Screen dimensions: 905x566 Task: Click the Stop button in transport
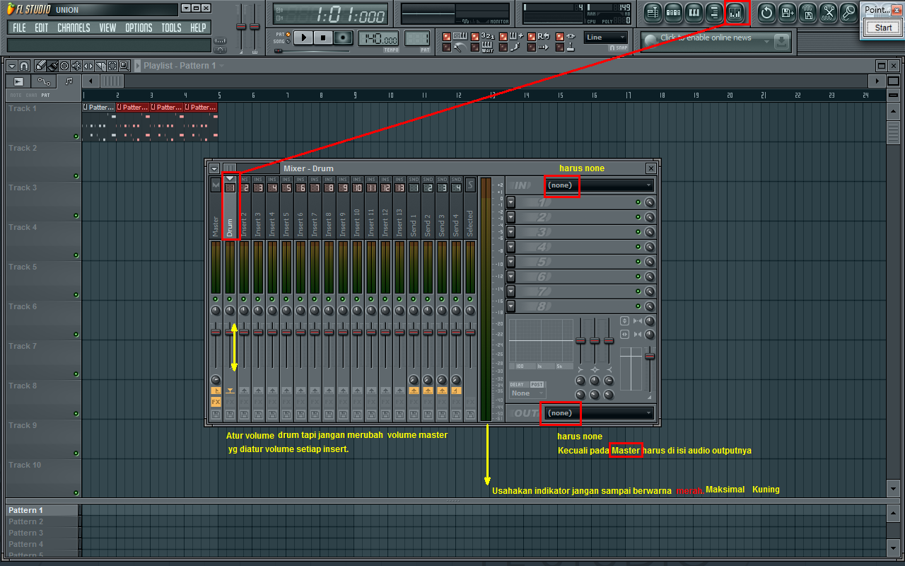323,37
